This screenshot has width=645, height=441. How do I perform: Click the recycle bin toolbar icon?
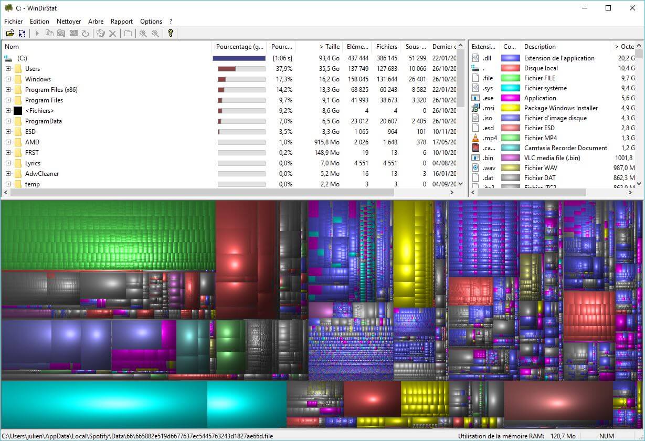click(x=101, y=34)
